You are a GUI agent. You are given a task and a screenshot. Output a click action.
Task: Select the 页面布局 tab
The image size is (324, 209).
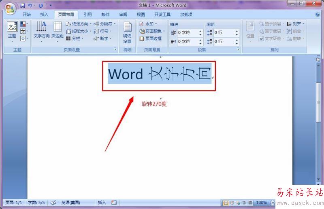[66, 15]
